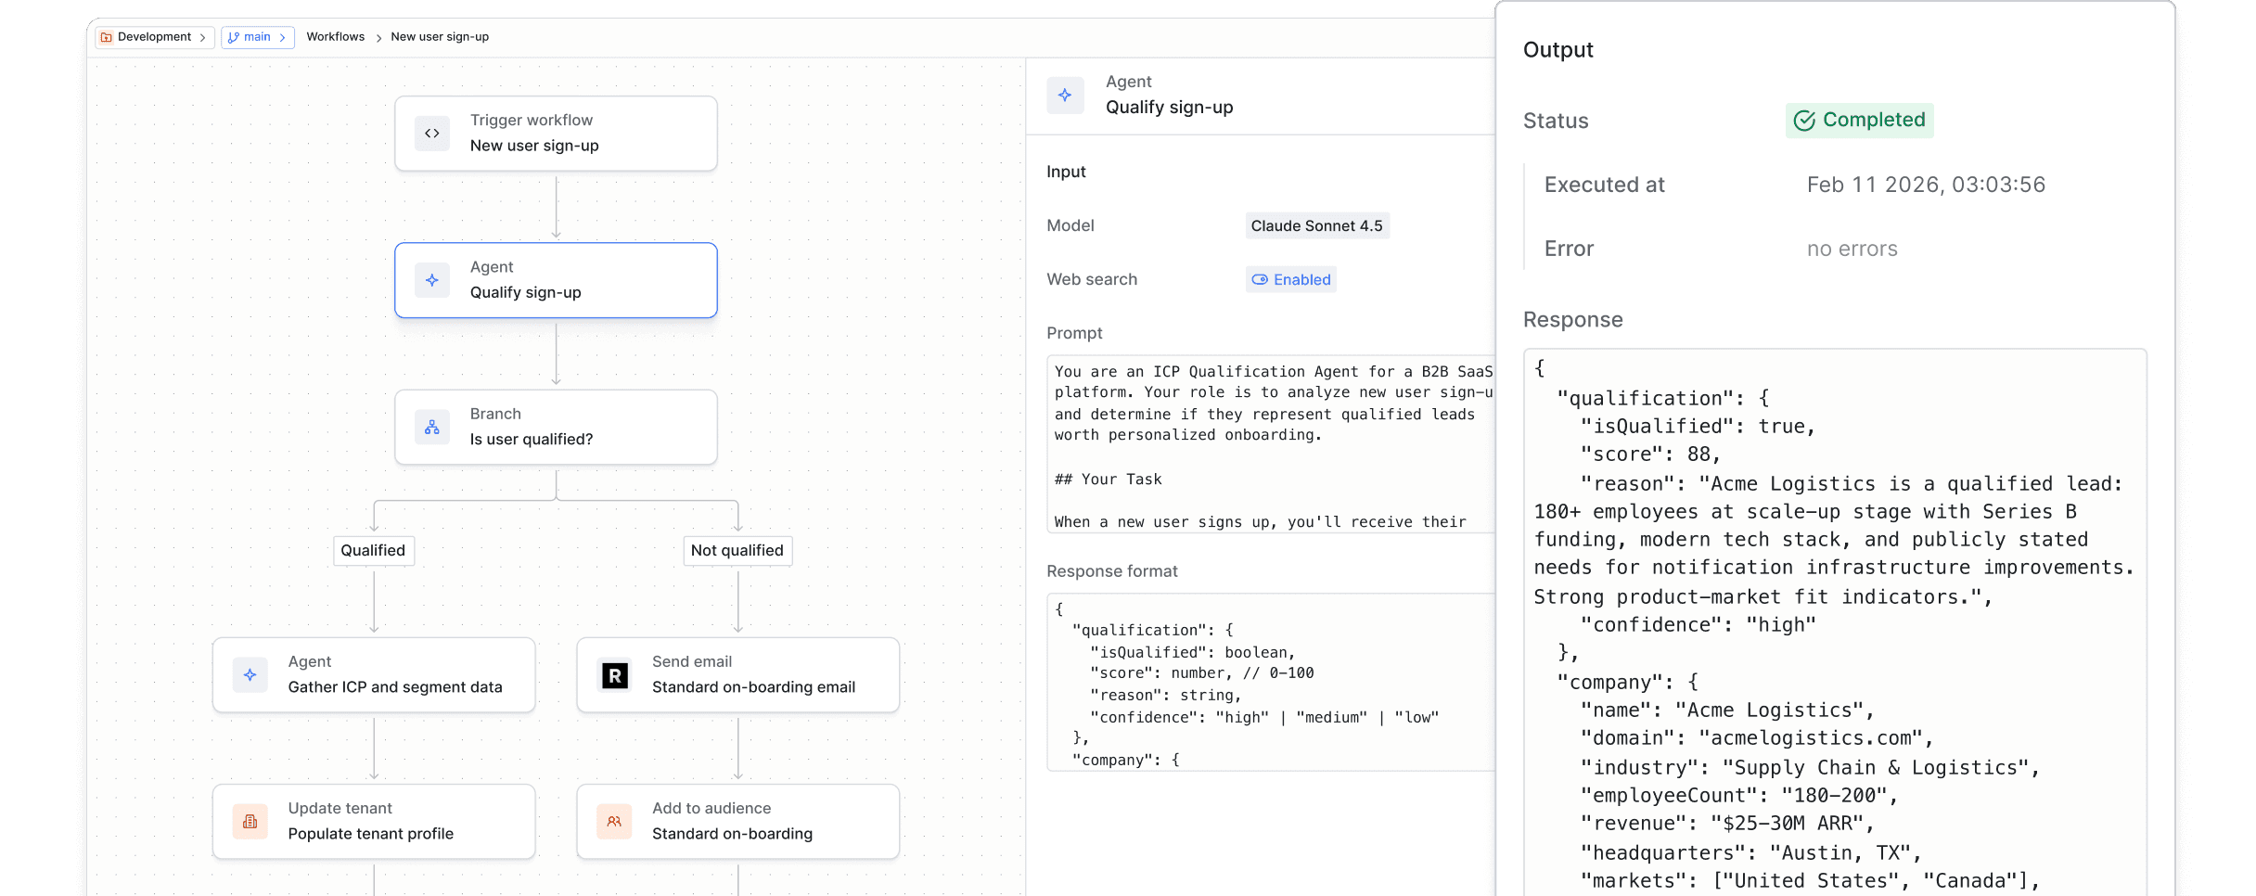Click the Qualify sign-up agent sparkle icon
2256x896 pixels.
432,280
